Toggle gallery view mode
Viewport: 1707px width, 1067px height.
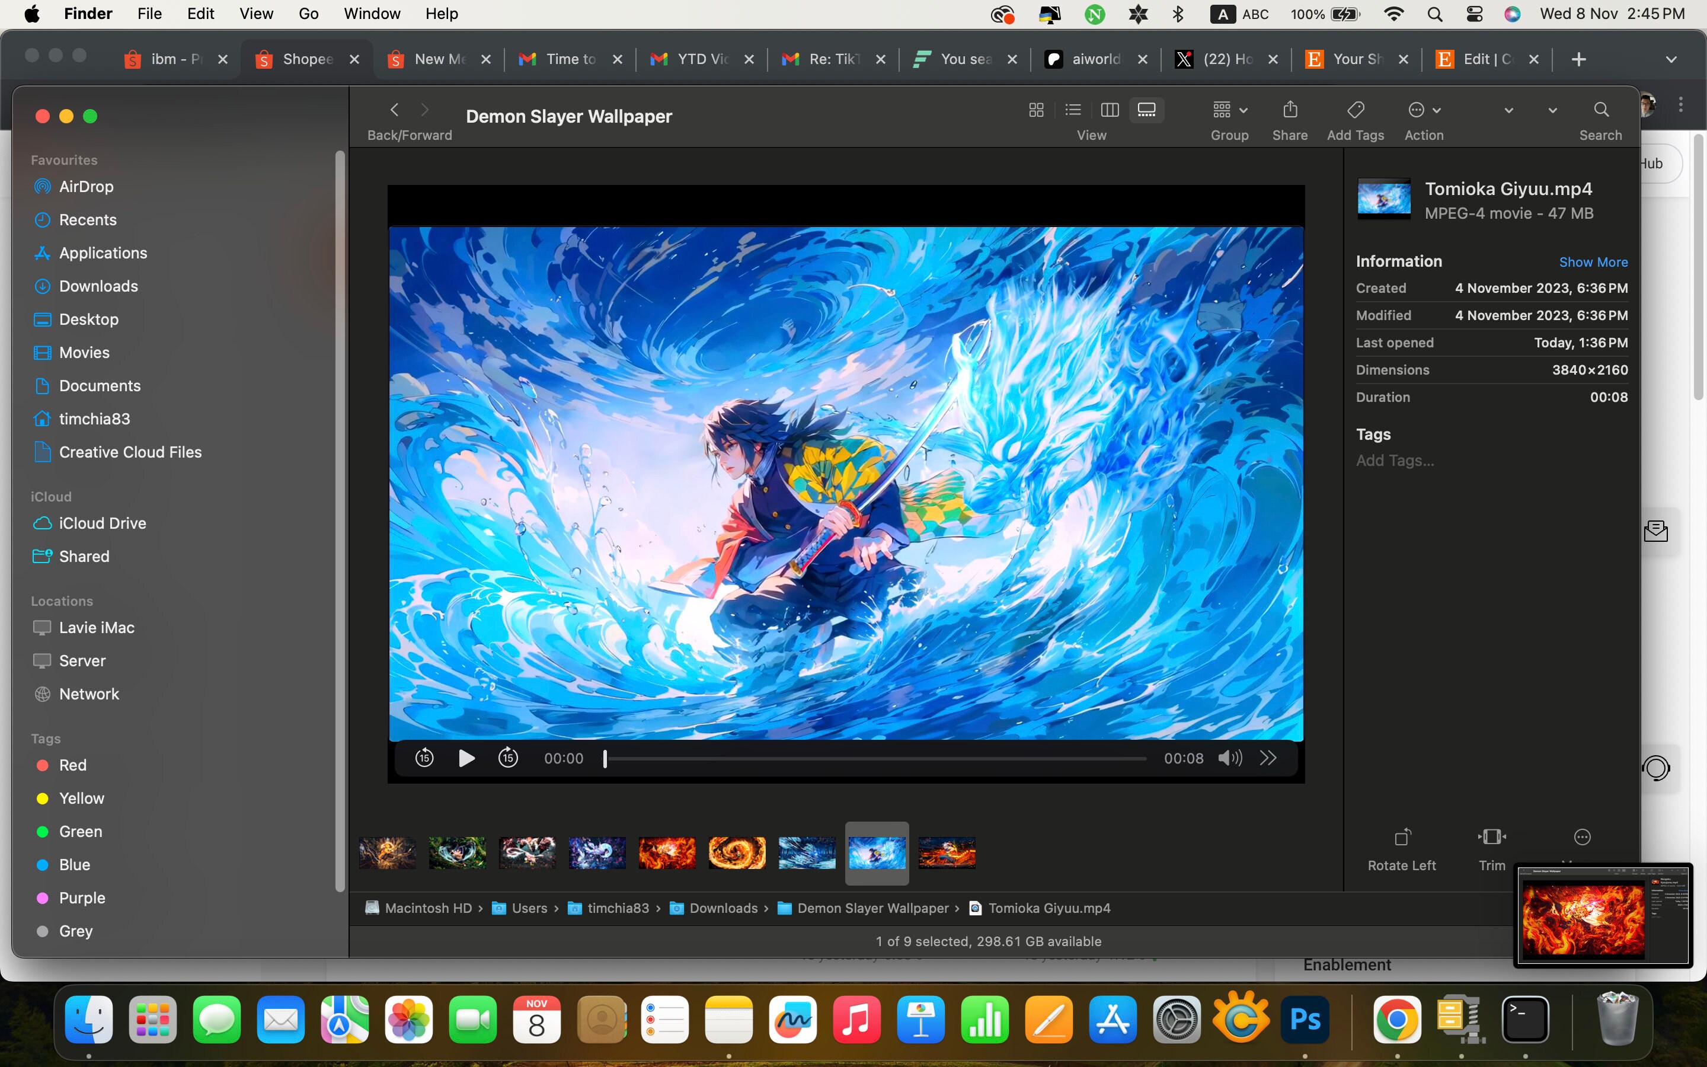click(1147, 110)
